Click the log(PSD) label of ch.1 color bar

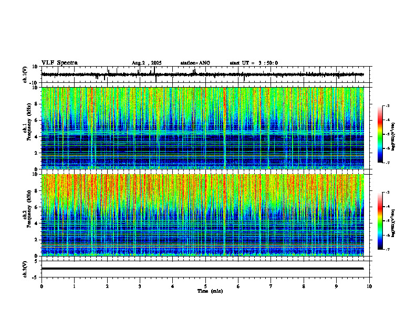point(393,137)
